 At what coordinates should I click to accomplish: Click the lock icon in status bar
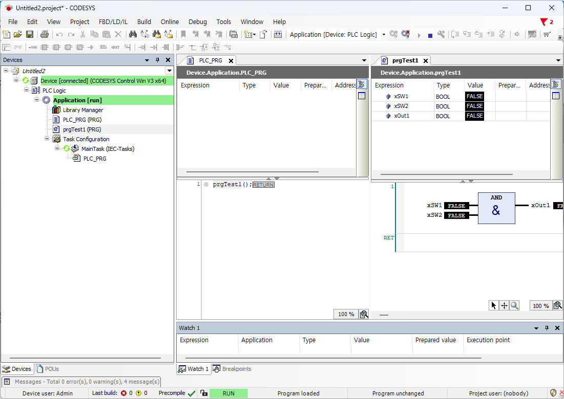tap(203, 393)
